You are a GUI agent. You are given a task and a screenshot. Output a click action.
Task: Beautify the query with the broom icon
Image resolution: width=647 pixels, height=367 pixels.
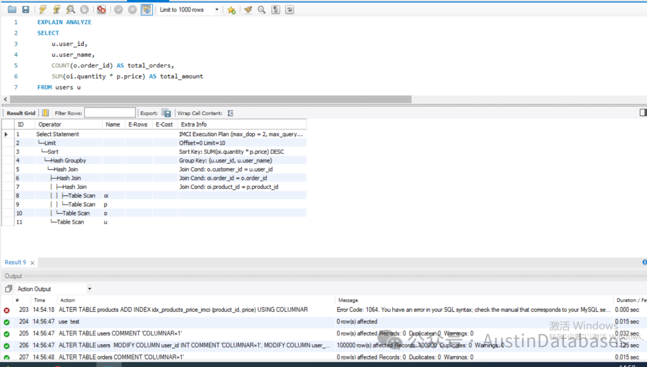click(247, 10)
